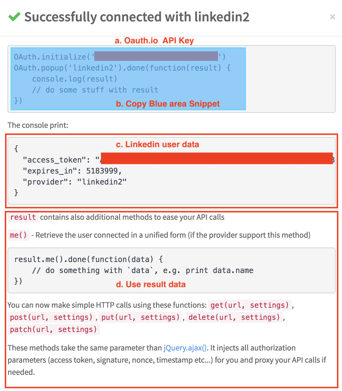Image resolution: width=342 pixels, height=391 pixels.
Task: Click the patch(url, settings) code tag
Action: click(53, 329)
